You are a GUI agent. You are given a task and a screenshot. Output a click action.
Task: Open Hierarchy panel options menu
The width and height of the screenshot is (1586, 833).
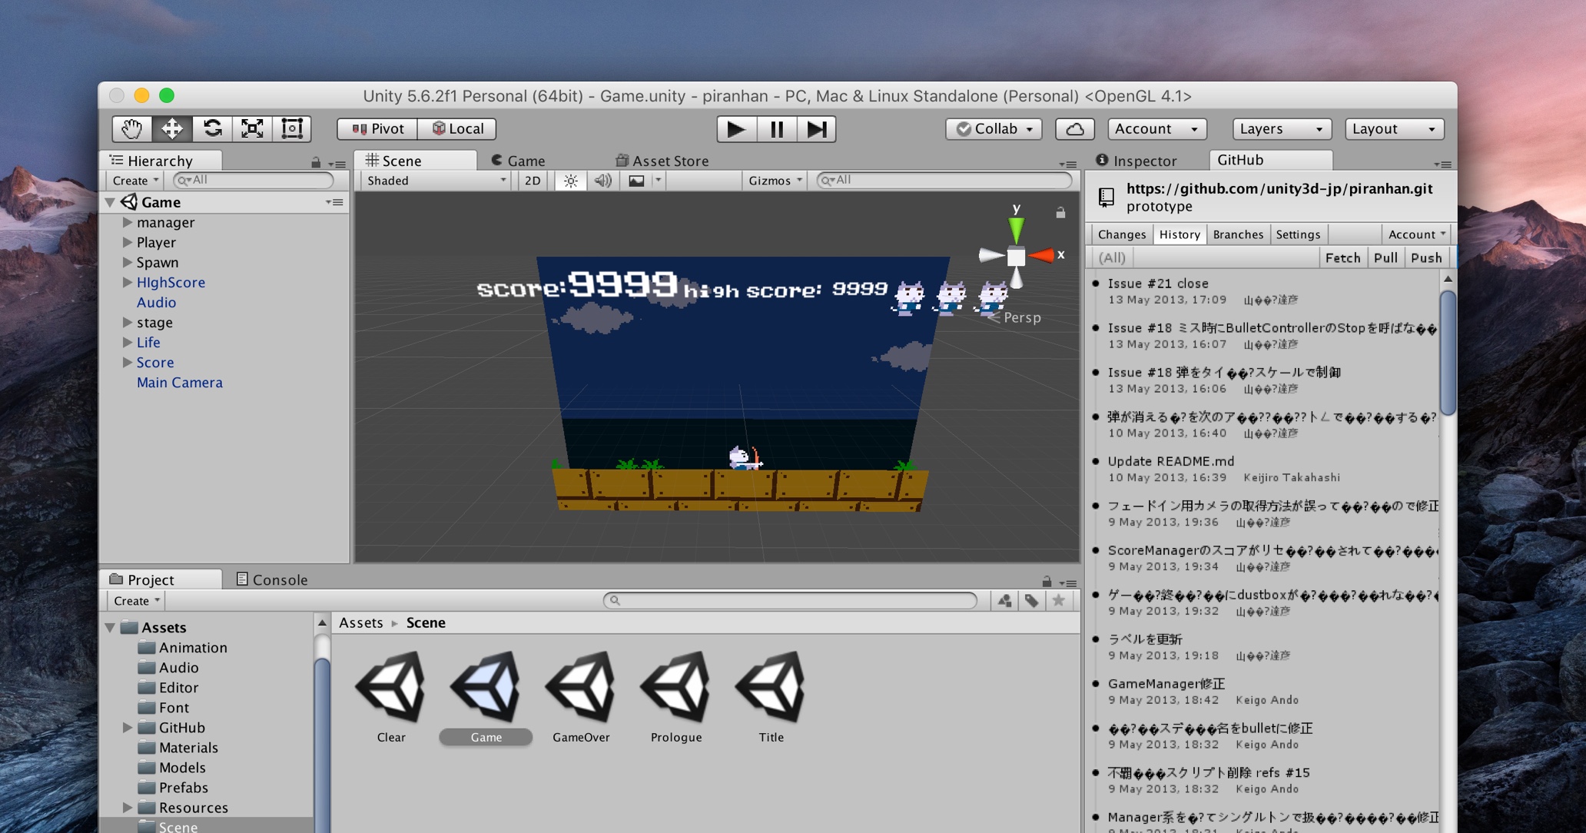[x=337, y=164]
